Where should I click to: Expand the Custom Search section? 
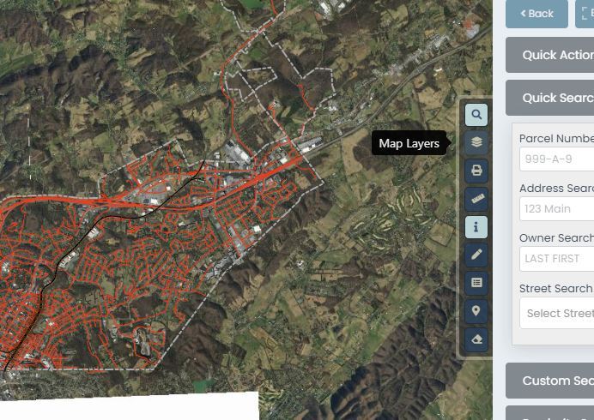coord(549,381)
